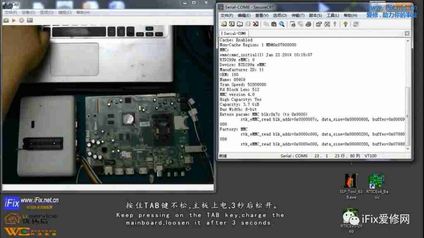Image resolution: width=424 pixels, height=238 pixels.
Task: Expand the 设备(D) menu in AMCap
Action: 29,12
